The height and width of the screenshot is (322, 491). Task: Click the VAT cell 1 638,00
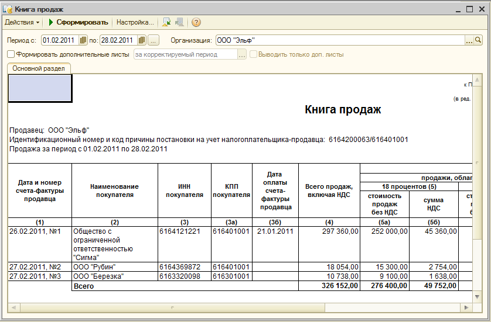pos(434,276)
